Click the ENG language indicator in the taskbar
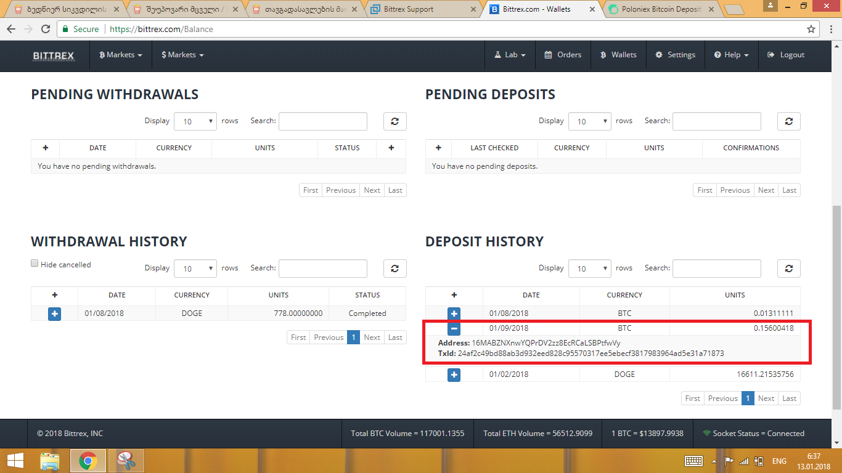Screen dimensions: 842x473 [779, 461]
